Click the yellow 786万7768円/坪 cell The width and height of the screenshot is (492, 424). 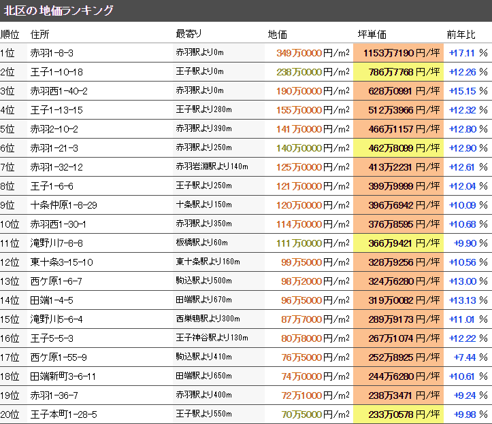(x=398, y=72)
